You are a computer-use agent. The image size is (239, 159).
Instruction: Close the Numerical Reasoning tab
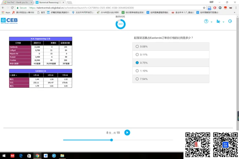(x=63, y=2)
